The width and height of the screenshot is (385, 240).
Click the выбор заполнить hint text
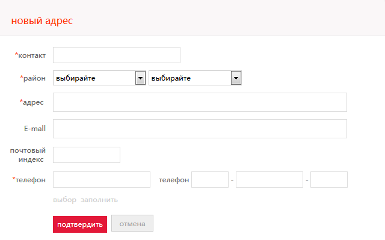[x=85, y=200]
